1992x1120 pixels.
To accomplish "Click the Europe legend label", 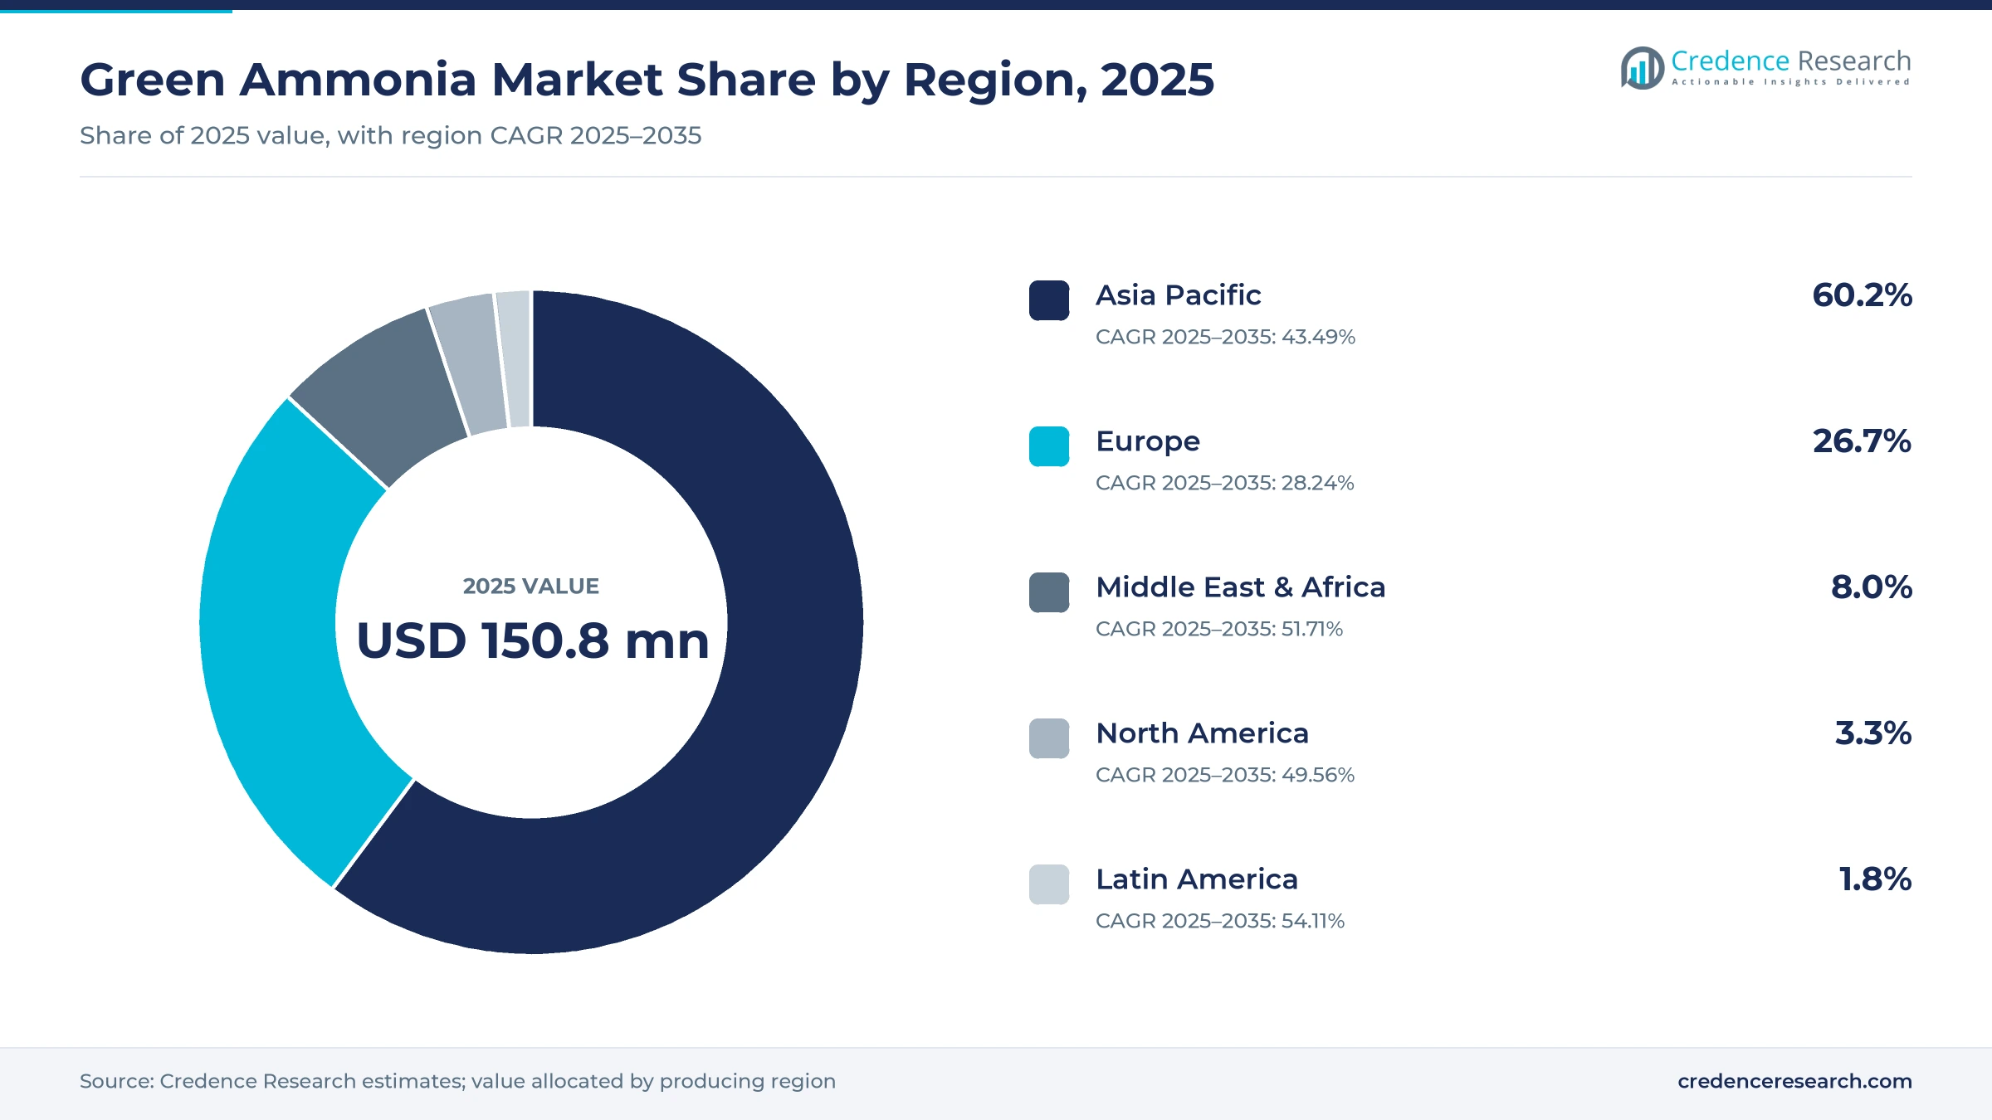I will [1148, 441].
